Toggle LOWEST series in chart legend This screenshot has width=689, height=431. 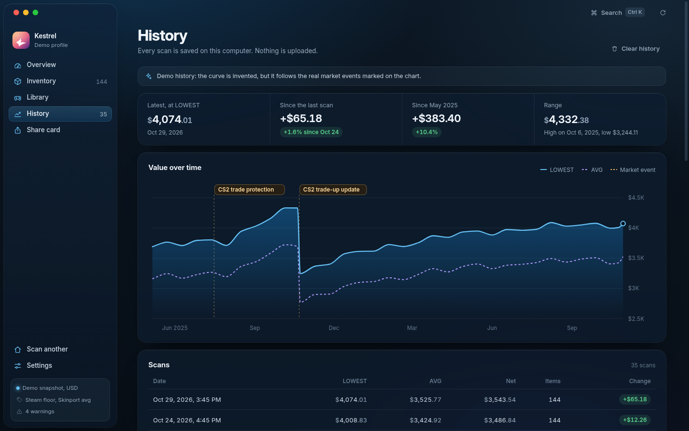(x=557, y=170)
